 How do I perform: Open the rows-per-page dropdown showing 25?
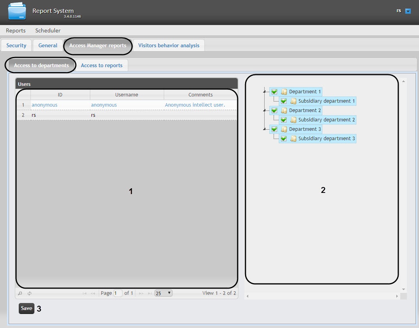pyautogui.click(x=163, y=293)
